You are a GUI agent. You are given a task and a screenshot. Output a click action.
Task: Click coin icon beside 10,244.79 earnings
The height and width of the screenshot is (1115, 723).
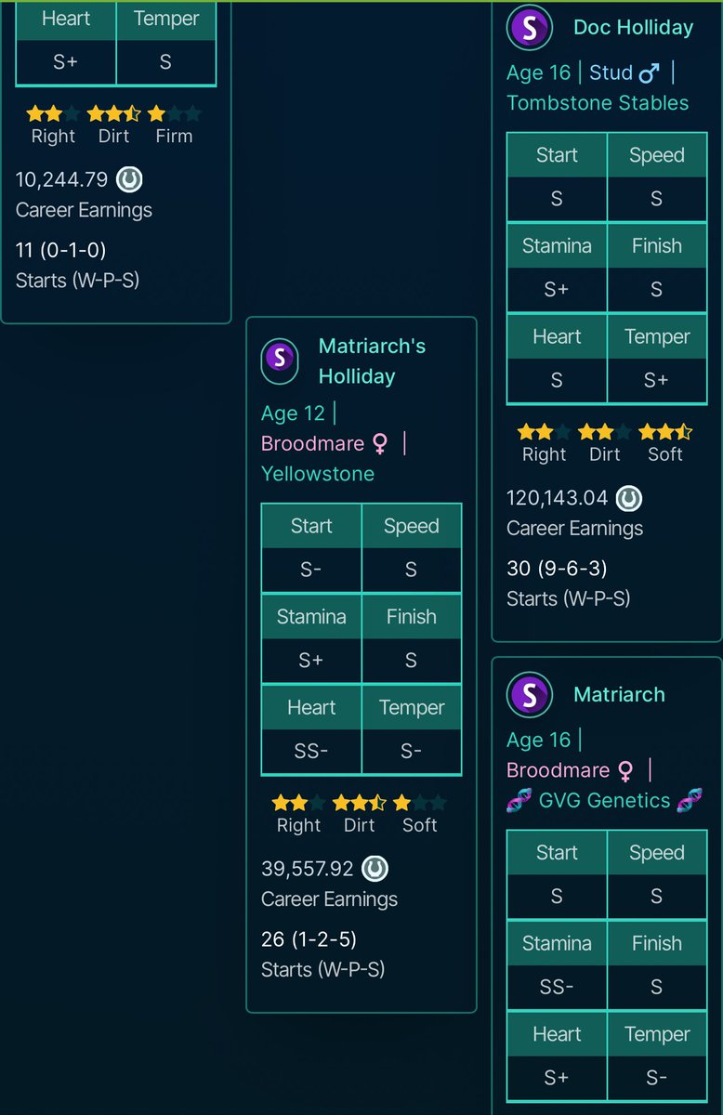pyautogui.click(x=129, y=179)
